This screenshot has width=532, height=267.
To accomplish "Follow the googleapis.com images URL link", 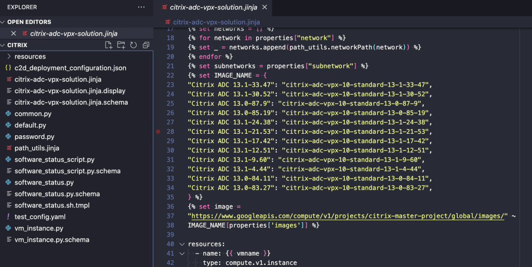I will point(348,216).
